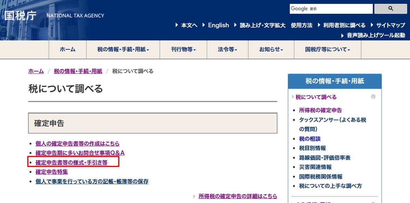
Task: Click 税の情報・手続・用紙 in breadcrumb
Action: coord(78,71)
